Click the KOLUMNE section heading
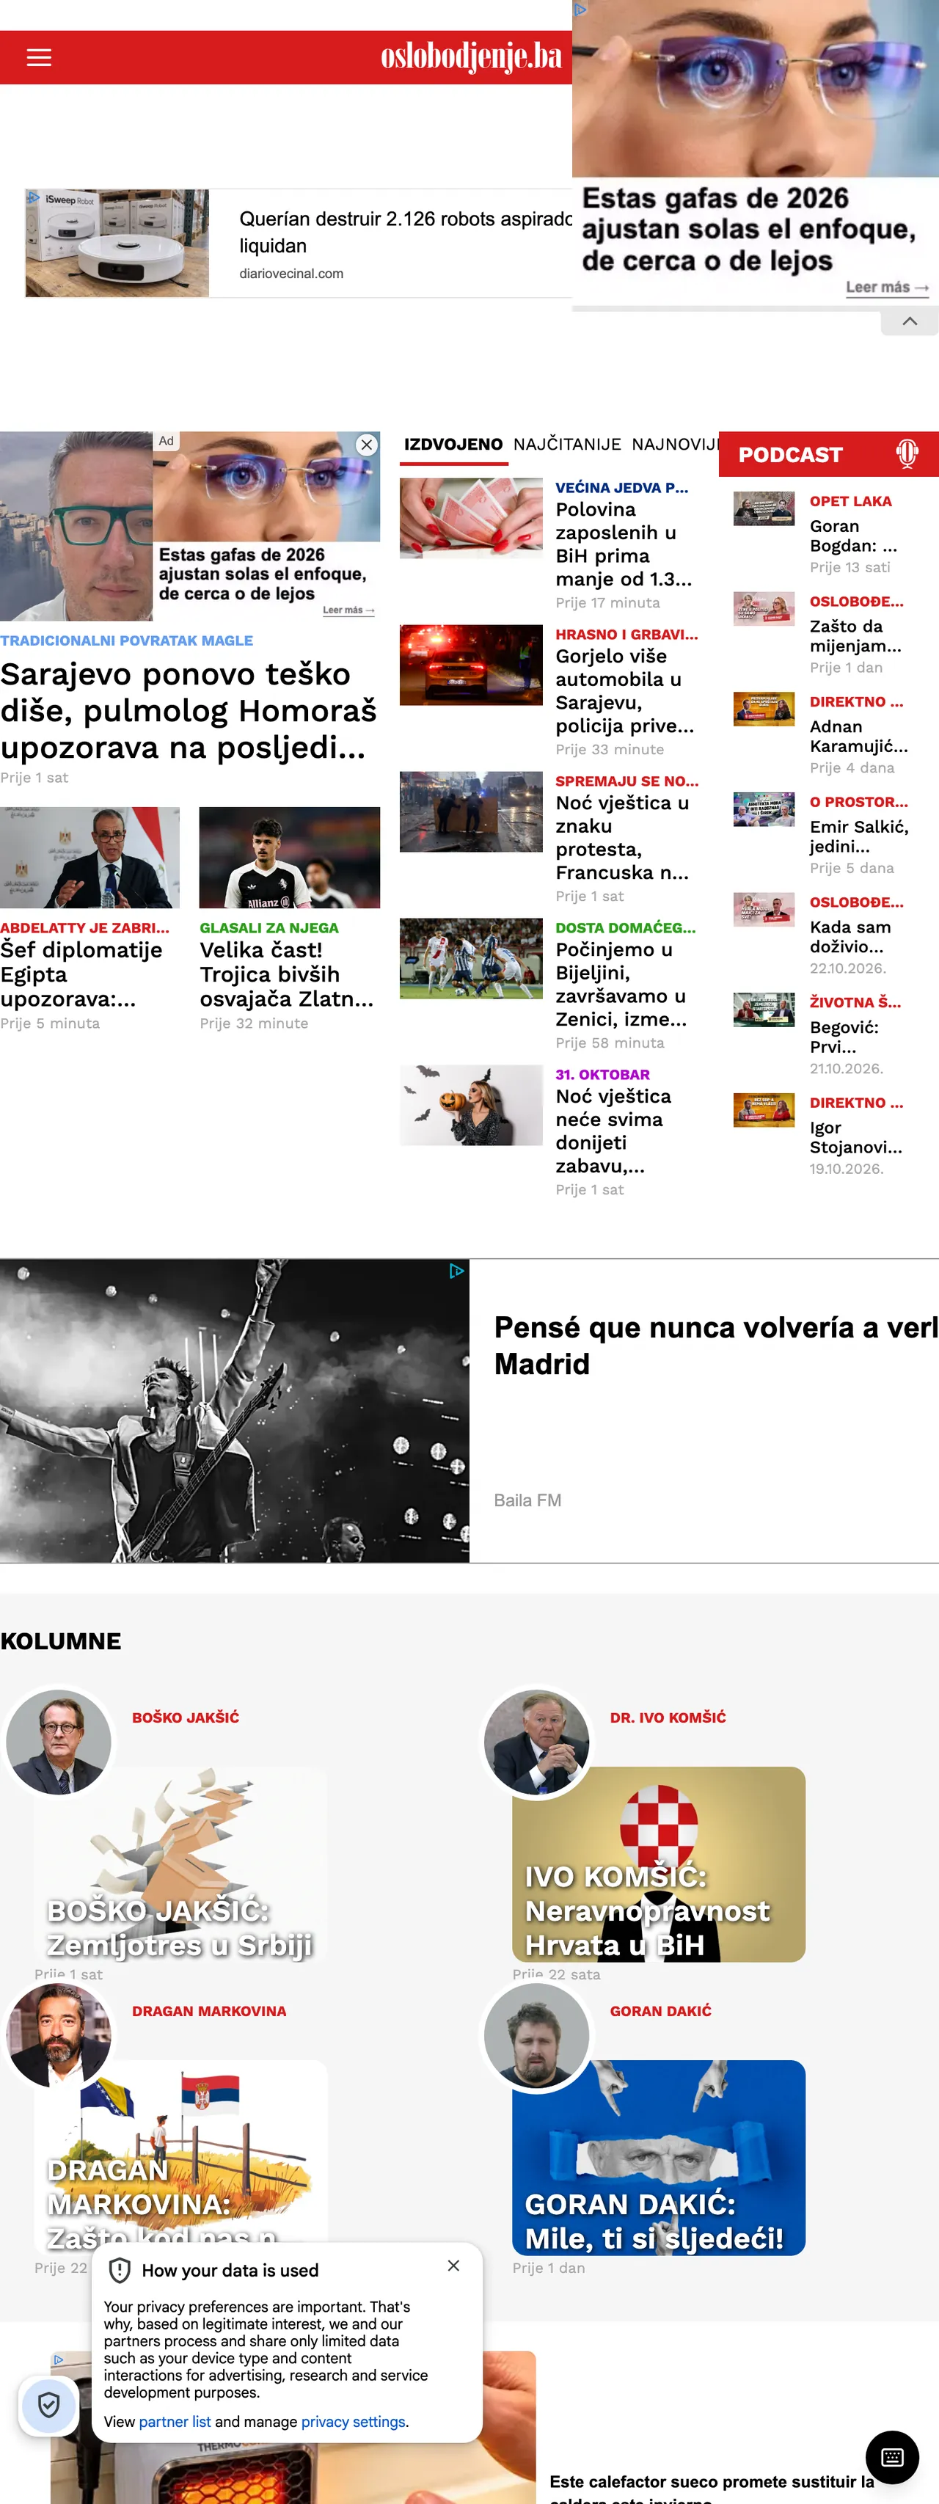The image size is (939, 2504). point(61,1640)
